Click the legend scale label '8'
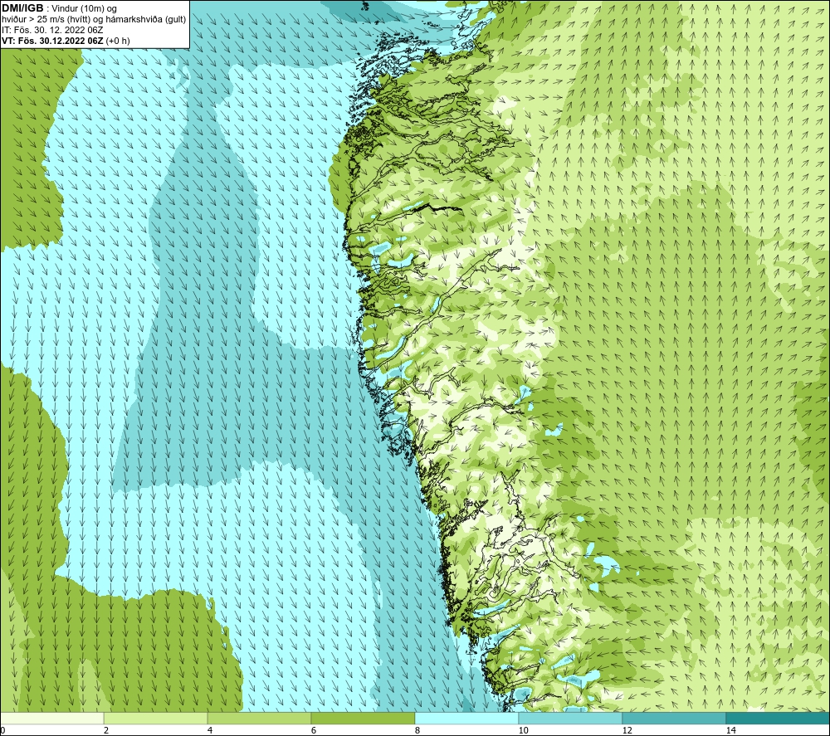This screenshot has width=830, height=736. click(417, 730)
